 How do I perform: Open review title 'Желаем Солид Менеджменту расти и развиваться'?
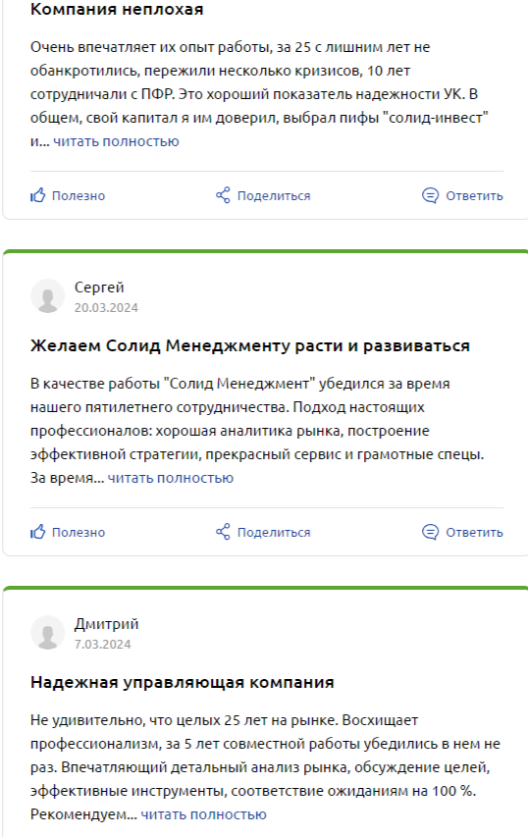click(x=250, y=346)
